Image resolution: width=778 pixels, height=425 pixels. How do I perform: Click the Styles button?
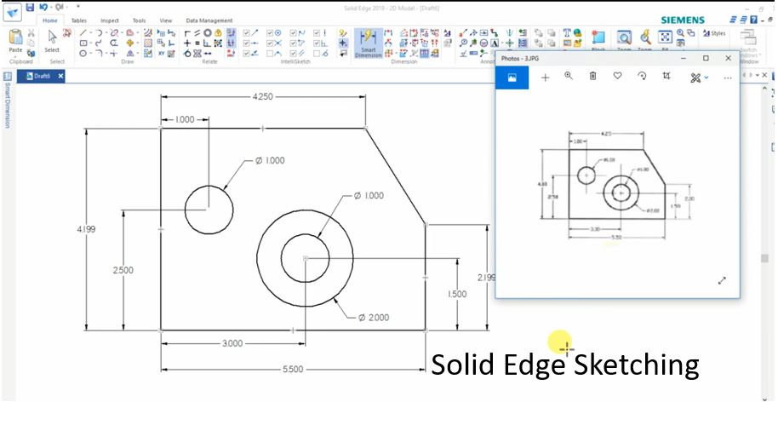[714, 33]
